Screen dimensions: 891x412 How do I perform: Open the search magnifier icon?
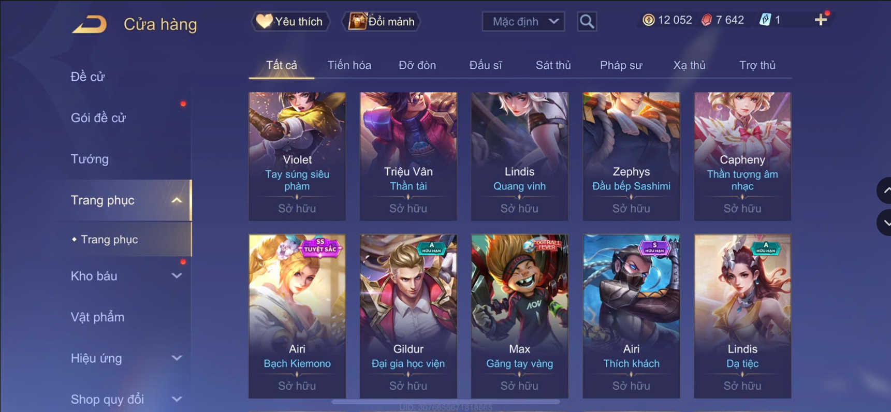click(x=587, y=22)
